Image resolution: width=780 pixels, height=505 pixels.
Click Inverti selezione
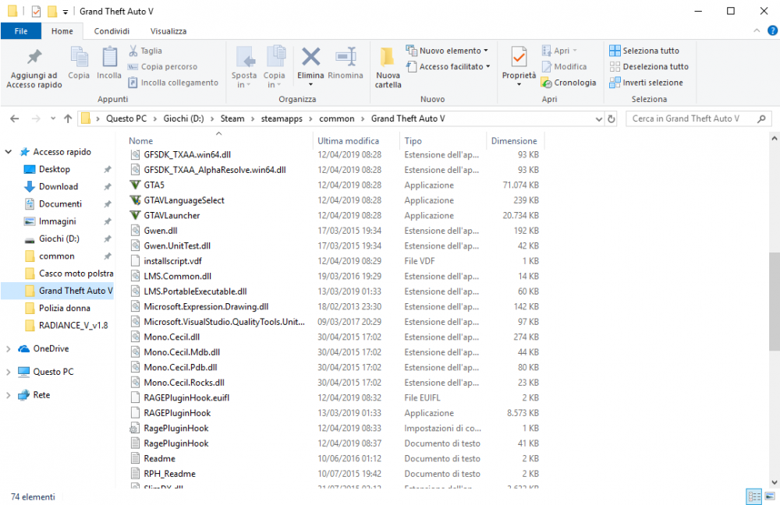click(x=646, y=83)
